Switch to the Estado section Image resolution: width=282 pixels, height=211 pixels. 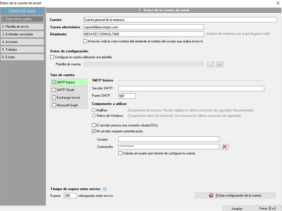click(22, 57)
